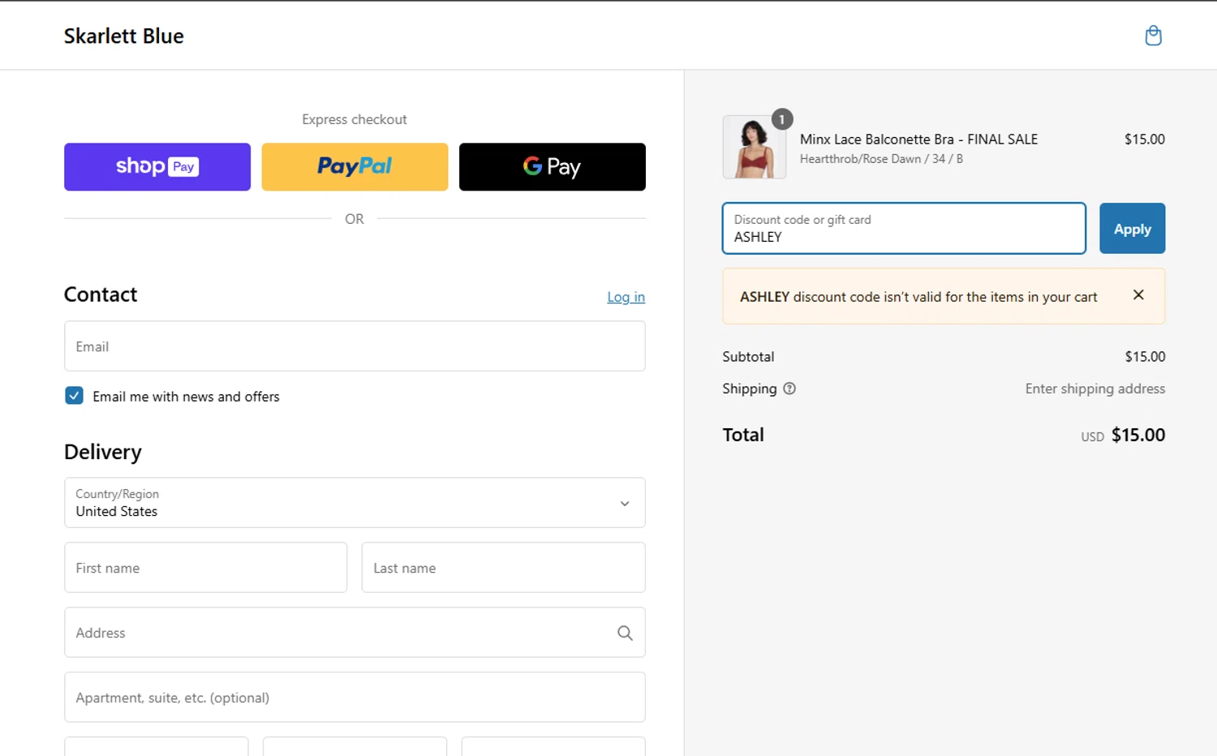This screenshot has height=756, width=1217.
Task: Uncheck Email me with news and offers
Action: tap(74, 396)
